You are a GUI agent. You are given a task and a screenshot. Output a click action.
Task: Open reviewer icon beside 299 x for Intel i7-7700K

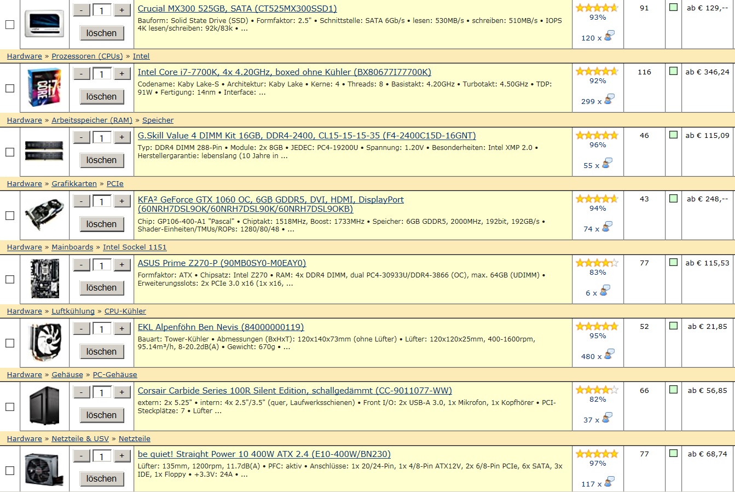click(609, 100)
